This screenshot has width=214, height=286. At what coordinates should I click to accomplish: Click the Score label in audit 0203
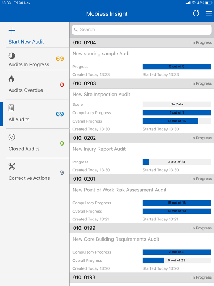click(78, 104)
